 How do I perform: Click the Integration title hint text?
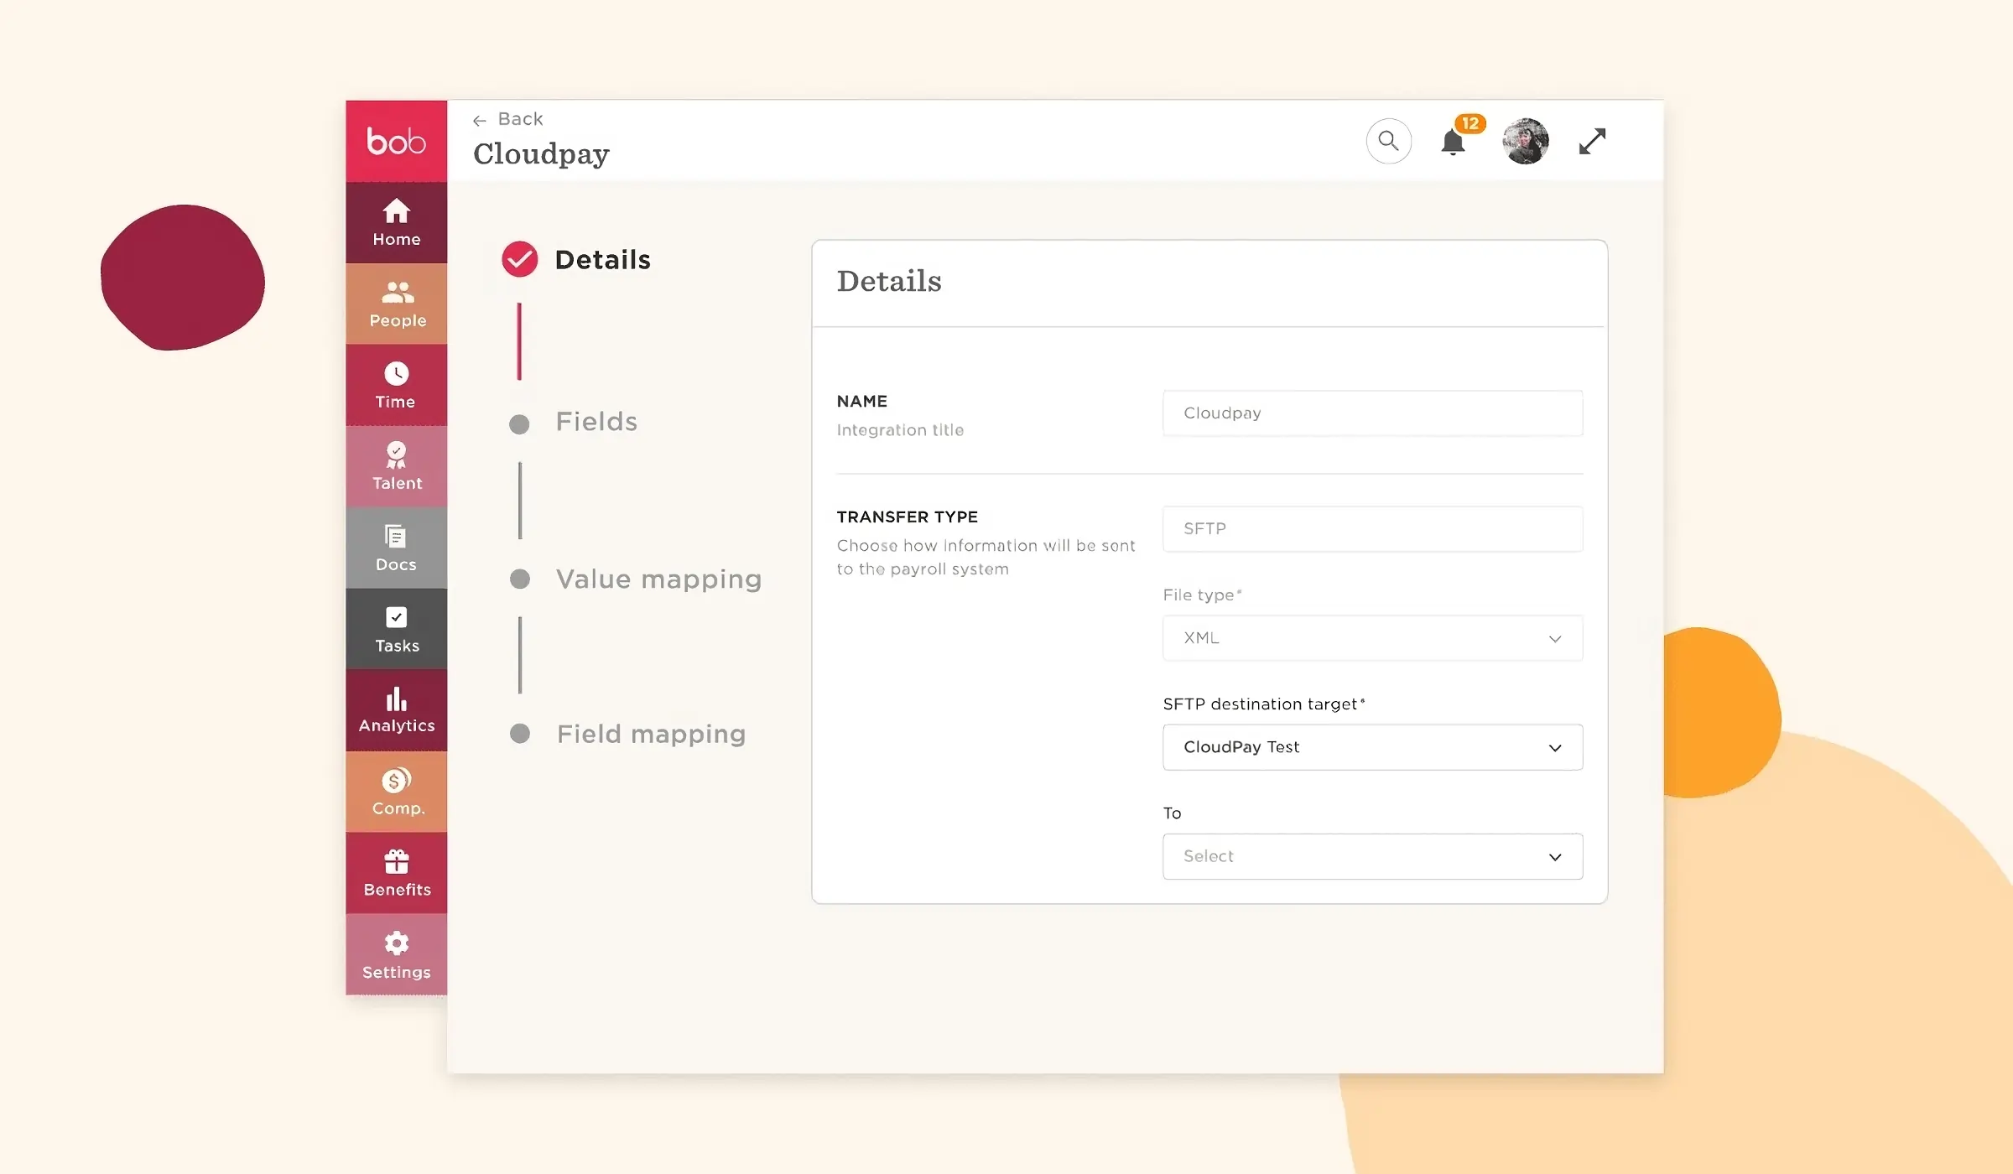900,429
